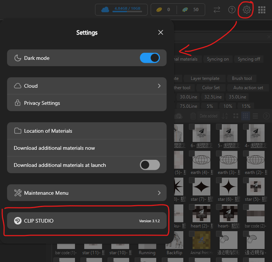Select the Auto action set filter tag
This screenshot has width=272, height=262.
pos(248,88)
